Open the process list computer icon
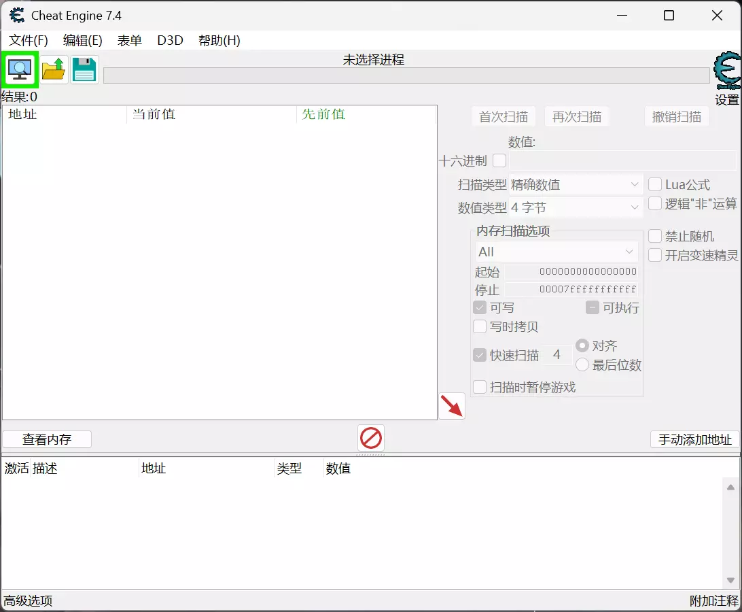This screenshot has width=742, height=612. 20,70
